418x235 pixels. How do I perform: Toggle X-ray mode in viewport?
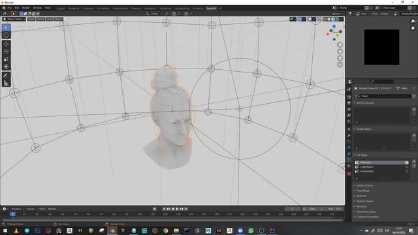click(x=319, y=19)
